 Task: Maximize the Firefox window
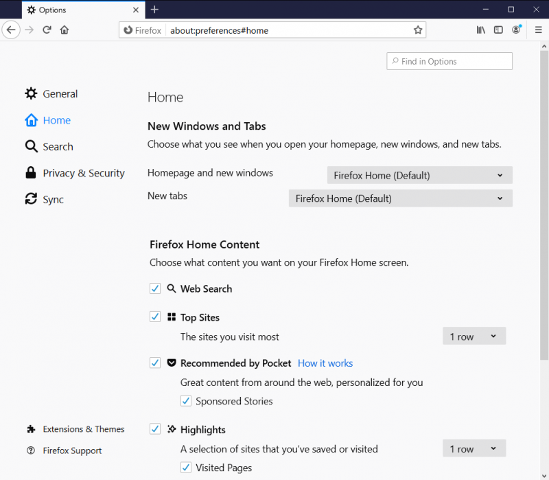(x=511, y=10)
